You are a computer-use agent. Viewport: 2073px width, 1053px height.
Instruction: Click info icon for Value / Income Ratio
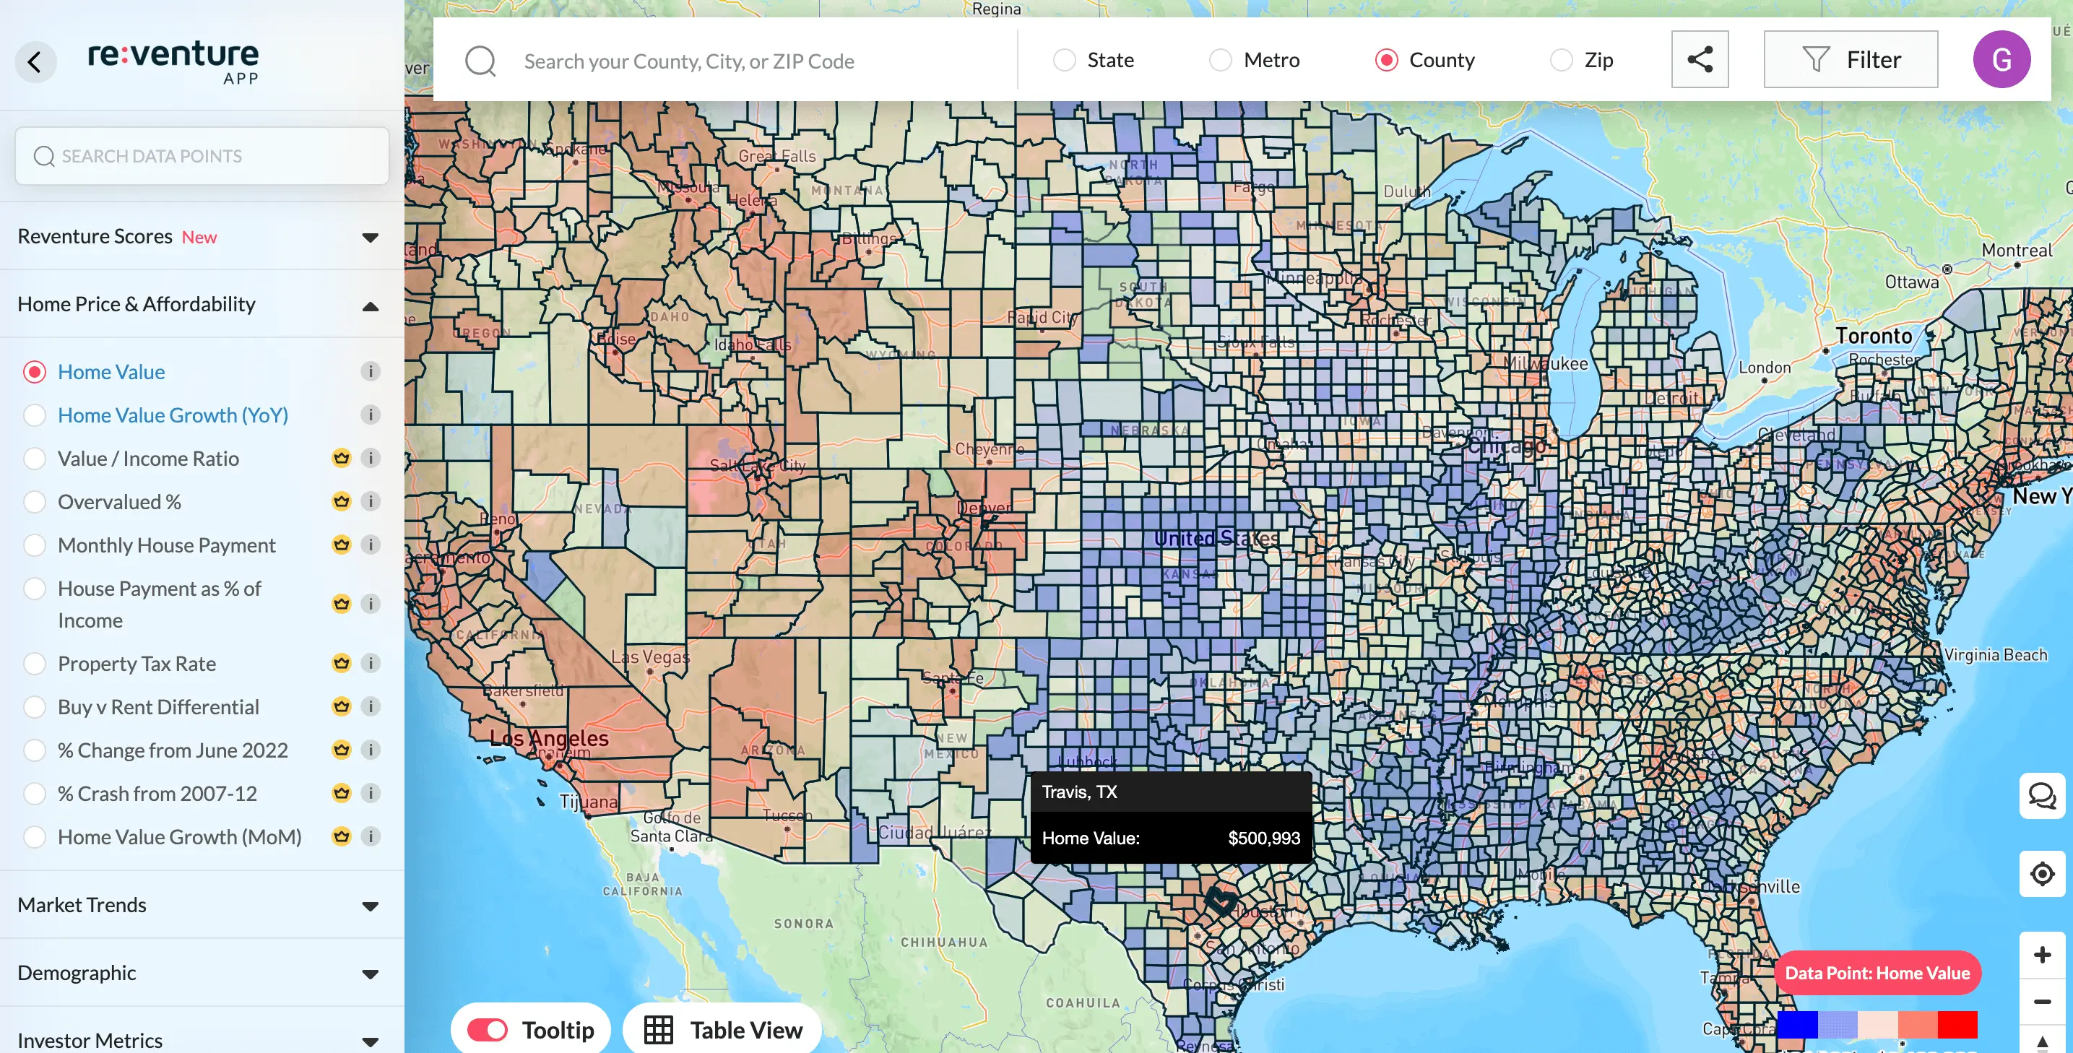tap(370, 459)
